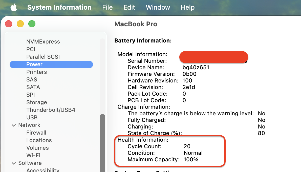The height and width of the screenshot is (172, 301).
Task: Open the Edit menu
Action: (x=129, y=7)
